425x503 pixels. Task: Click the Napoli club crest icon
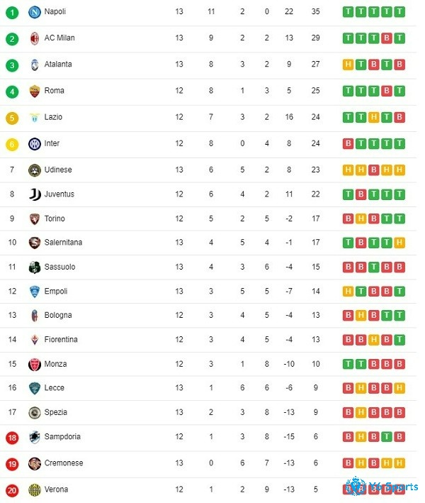(x=35, y=12)
